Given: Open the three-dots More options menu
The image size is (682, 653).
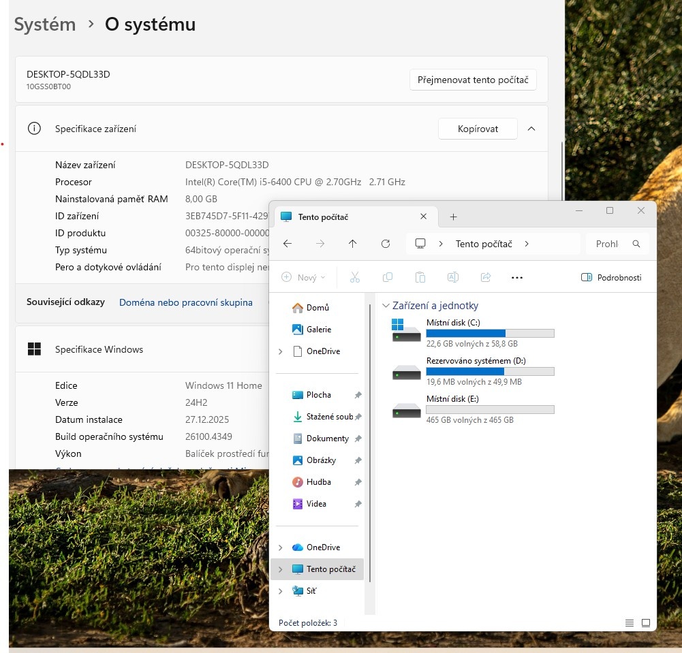Looking at the screenshot, I should pos(516,278).
